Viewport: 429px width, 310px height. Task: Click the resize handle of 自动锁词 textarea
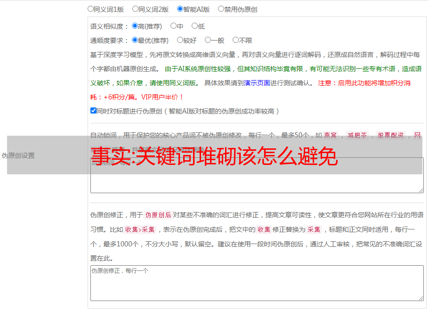(421, 190)
